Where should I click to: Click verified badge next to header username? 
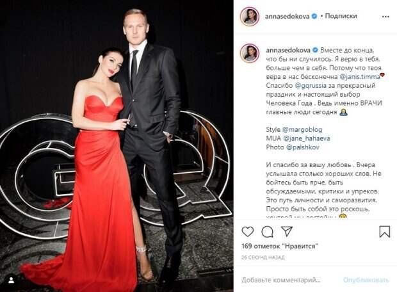point(314,17)
